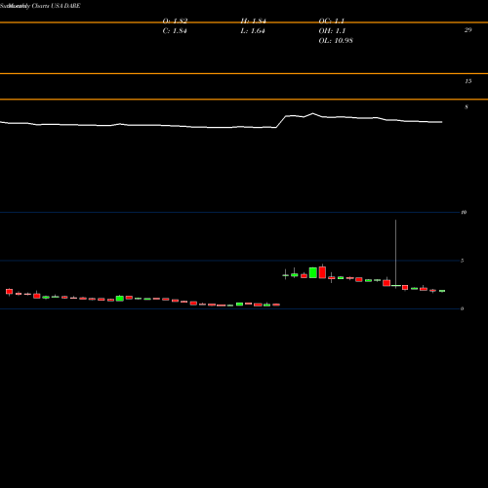The width and height of the screenshot is (488, 488).
Task: Click the 'H: 1.84' high price value
Action: 253,21
